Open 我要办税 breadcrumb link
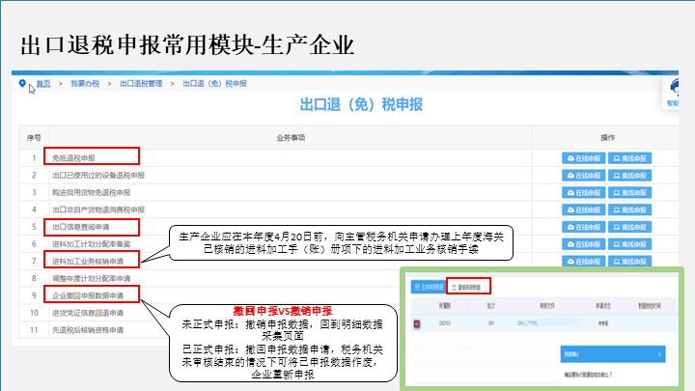The image size is (695, 391). coord(85,83)
